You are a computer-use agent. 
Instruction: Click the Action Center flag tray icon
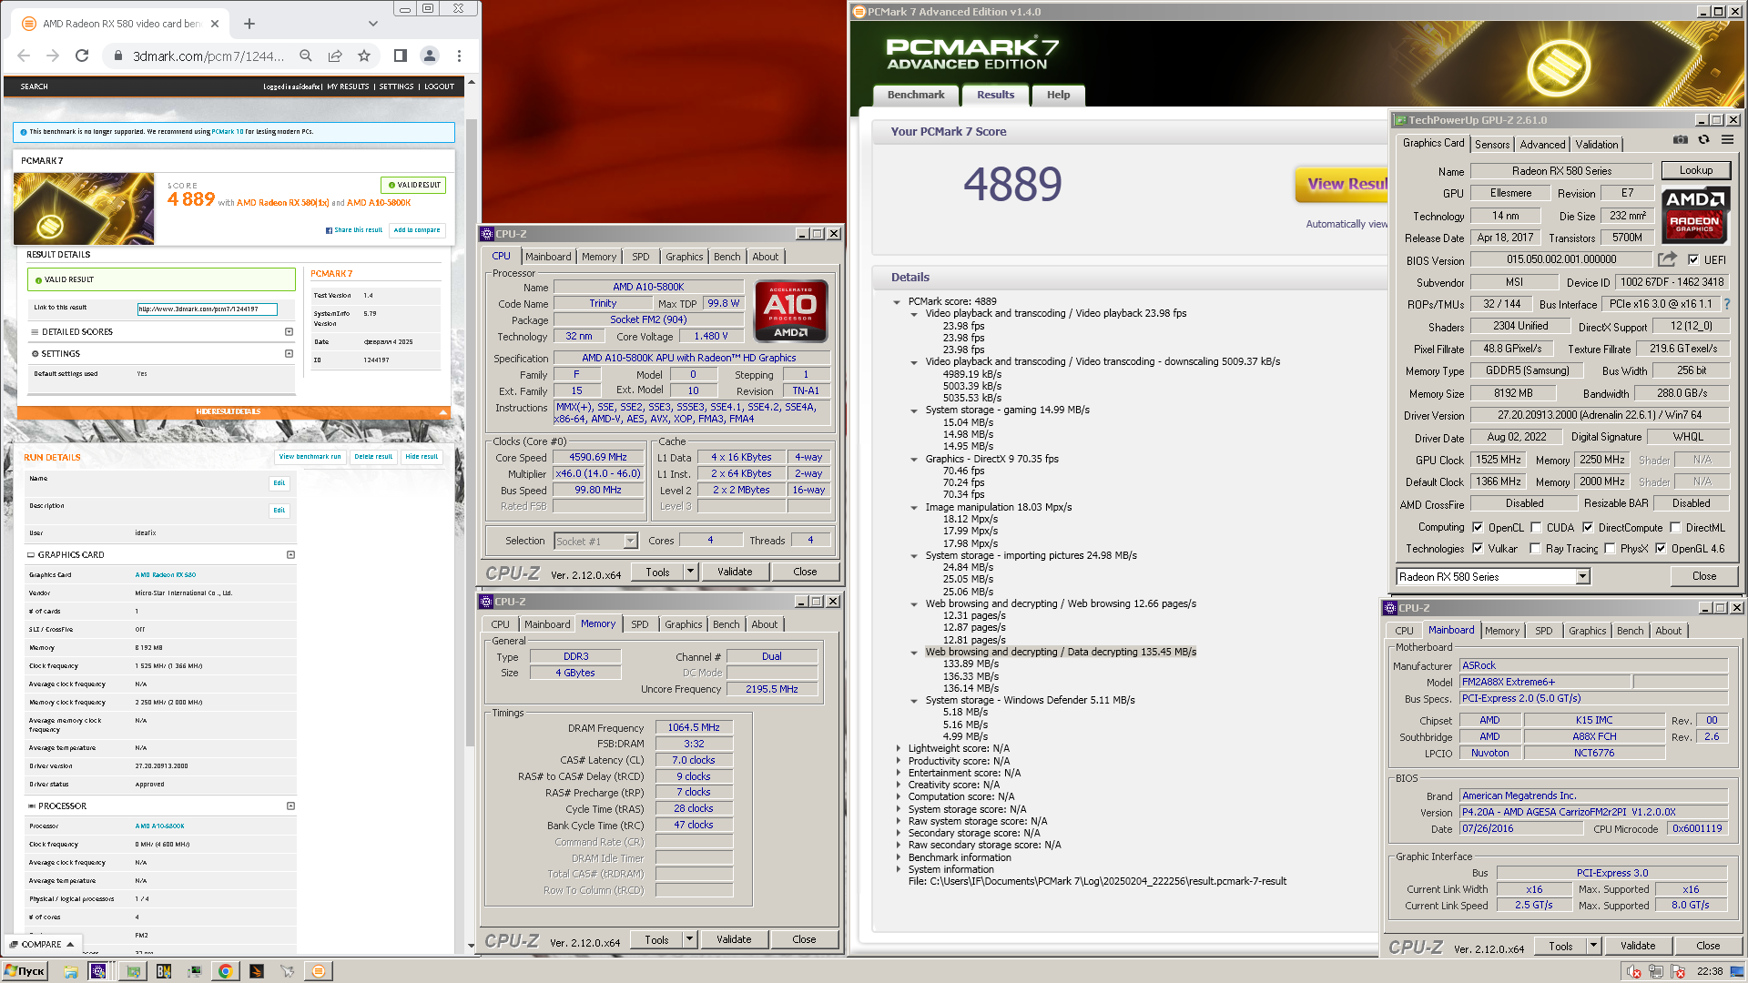click(x=1678, y=972)
